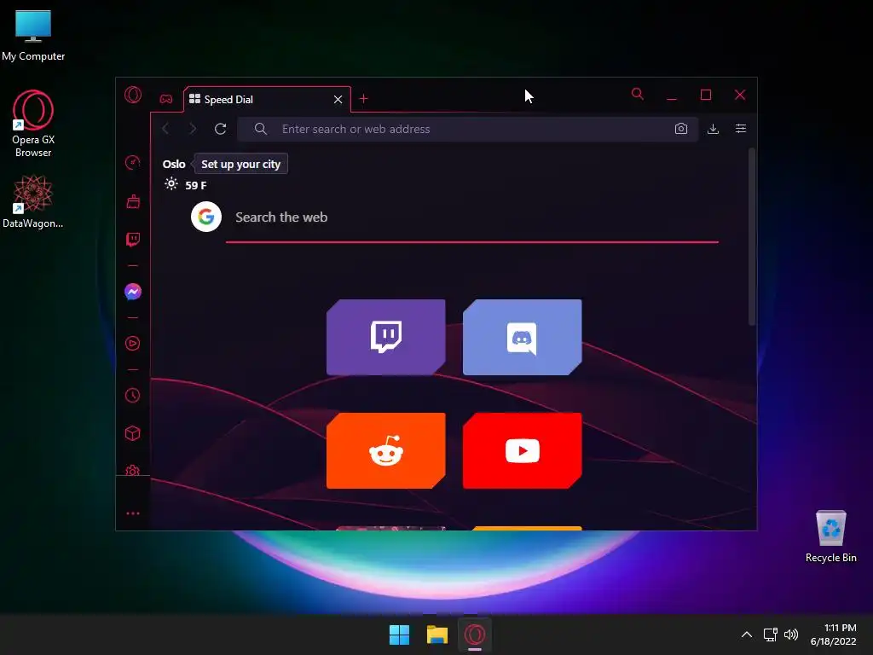873x655 pixels.
Task: Open Easy Setup sliders icon
Action: [741, 129]
